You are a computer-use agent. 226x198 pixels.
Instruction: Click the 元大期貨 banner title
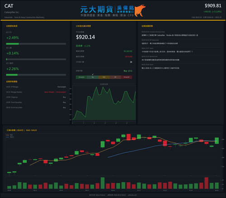pyautogui.click(x=97, y=9)
